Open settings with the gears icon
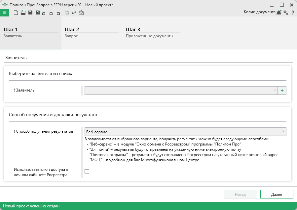Viewport: 297px width, 210px height. click(286, 13)
